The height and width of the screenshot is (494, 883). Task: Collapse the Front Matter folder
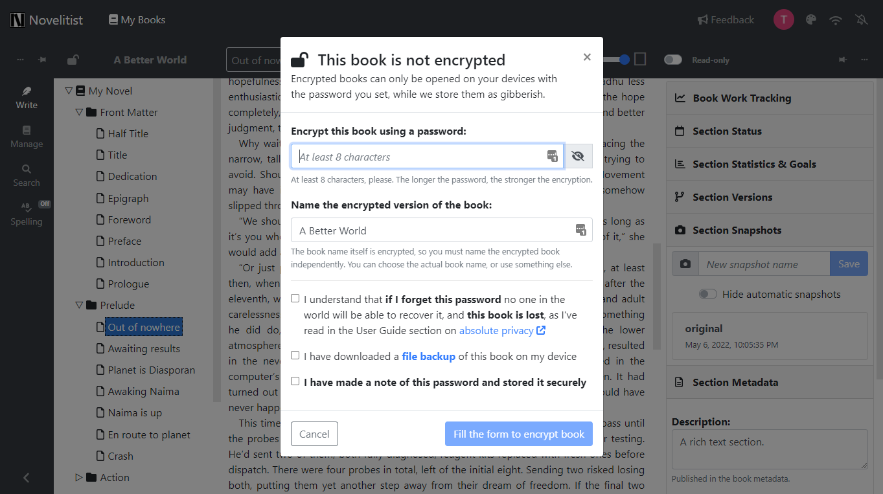pos(80,112)
